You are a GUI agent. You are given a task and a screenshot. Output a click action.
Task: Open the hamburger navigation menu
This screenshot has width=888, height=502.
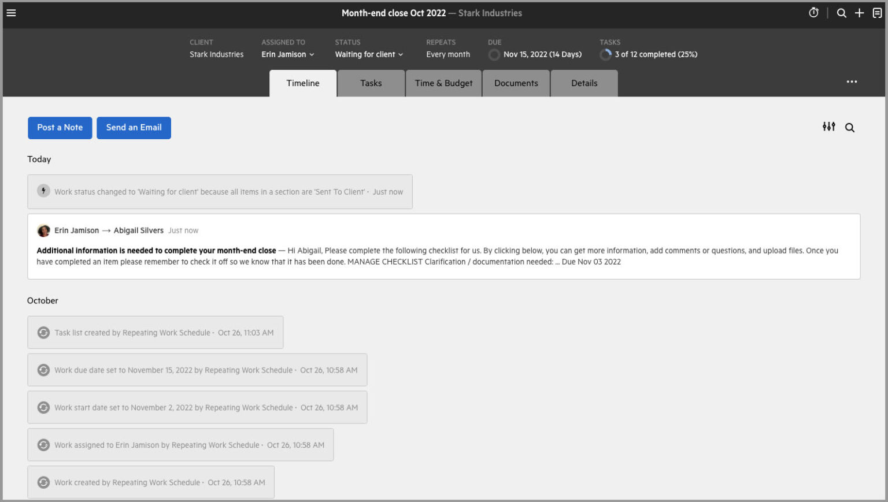[x=11, y=12]
